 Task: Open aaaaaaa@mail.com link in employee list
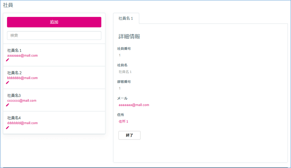coord(22,55)
